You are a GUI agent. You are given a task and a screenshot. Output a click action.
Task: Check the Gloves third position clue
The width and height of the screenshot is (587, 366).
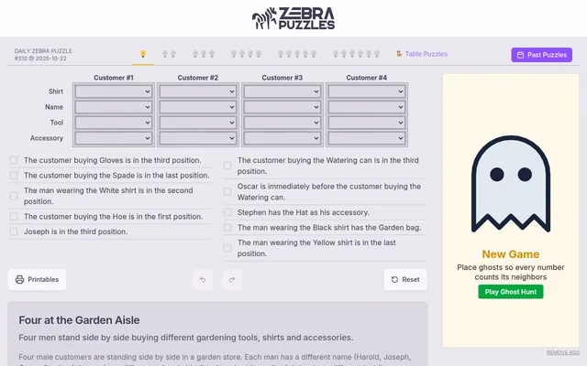point(14,160)
